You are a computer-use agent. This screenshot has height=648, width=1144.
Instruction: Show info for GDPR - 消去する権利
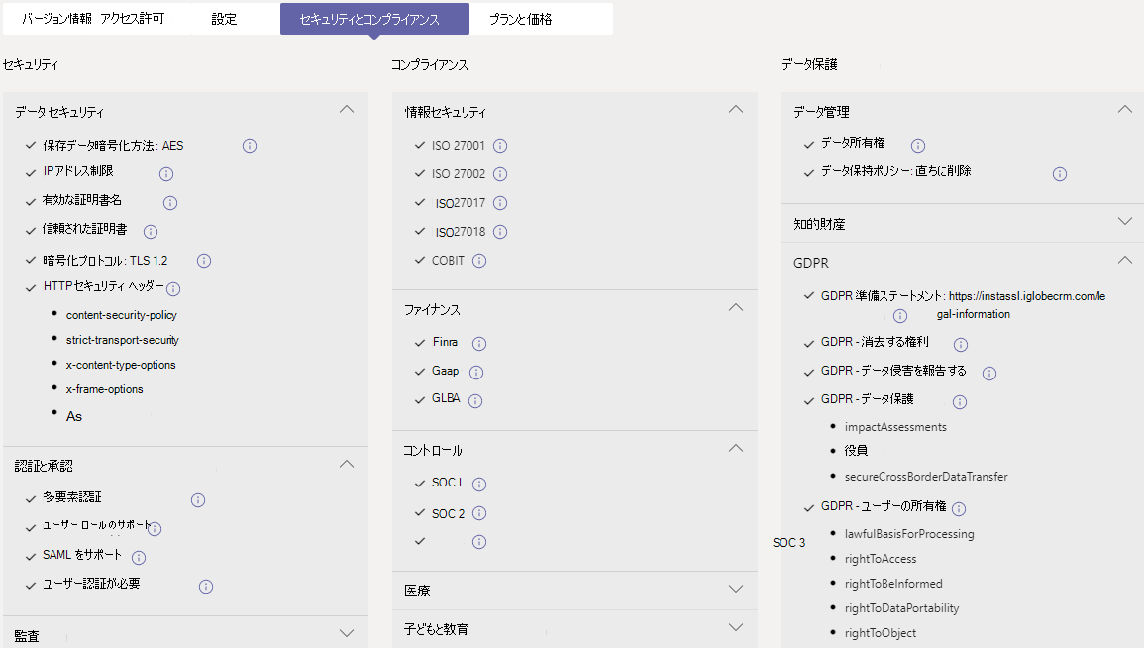point(959,344)
